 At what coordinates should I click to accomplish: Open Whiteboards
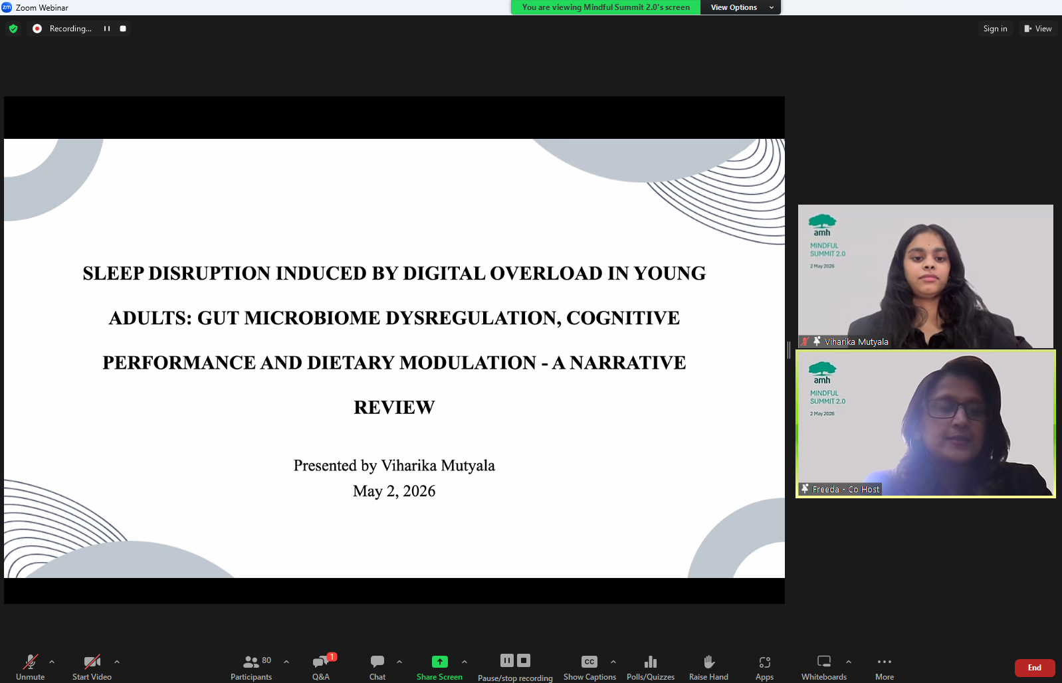click(x=824, y=667)
